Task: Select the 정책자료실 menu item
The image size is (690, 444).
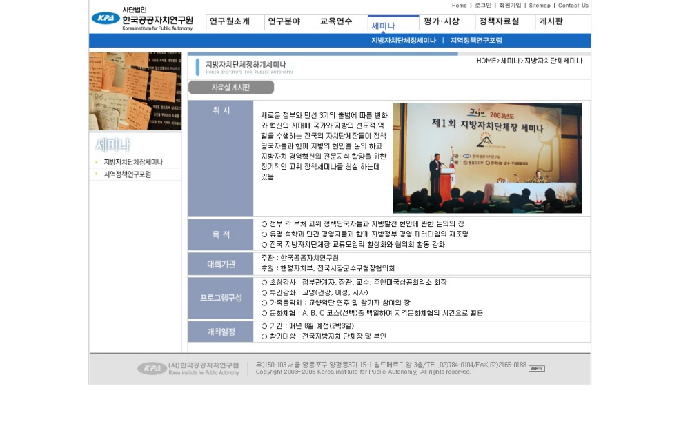Action: click(x=499, y=21)
